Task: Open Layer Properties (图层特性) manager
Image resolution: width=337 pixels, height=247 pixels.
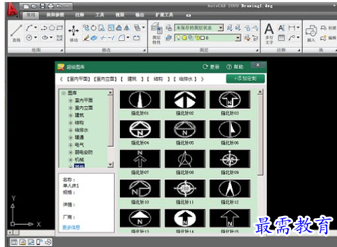Action: (156, 33)
